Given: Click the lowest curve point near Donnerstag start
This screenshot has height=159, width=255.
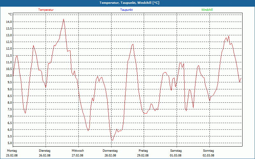Looking at the screenshot, I should [112, 140].
